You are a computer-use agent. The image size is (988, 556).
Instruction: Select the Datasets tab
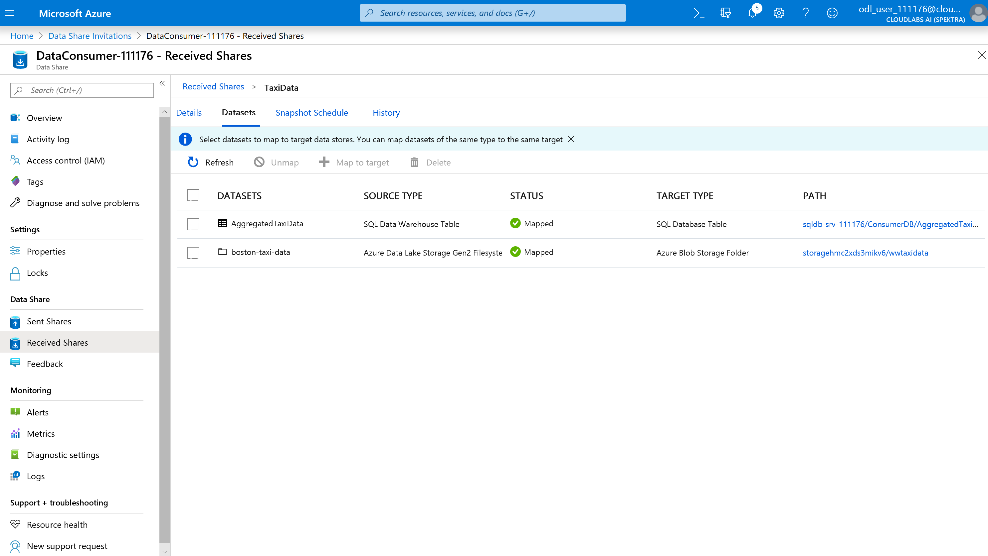(x=239, y=112)
